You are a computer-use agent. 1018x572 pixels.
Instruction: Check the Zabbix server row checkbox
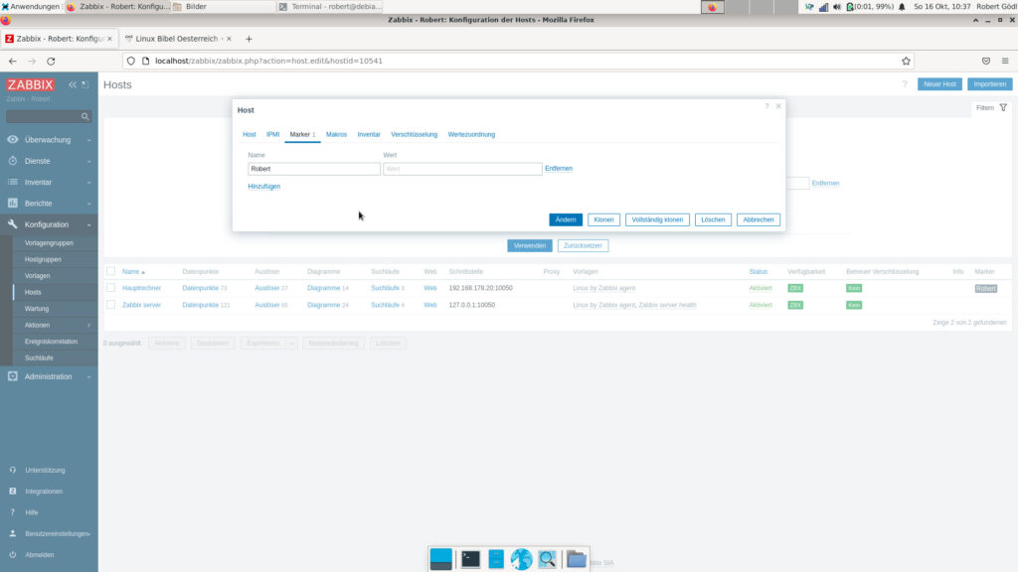pyautogui.click(x=111, y=305)
